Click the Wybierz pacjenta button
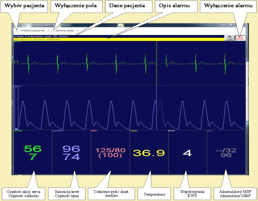This screenshot has width=258, height=201. 33,30
